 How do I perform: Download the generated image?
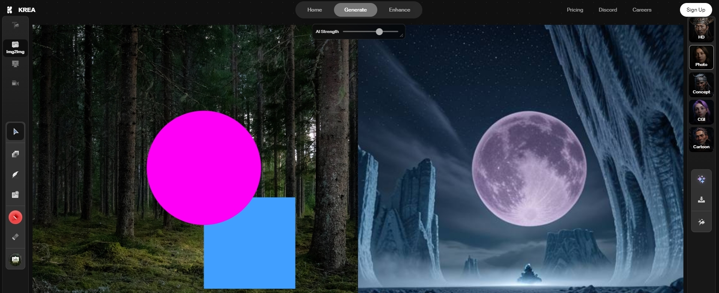point(701,200)
